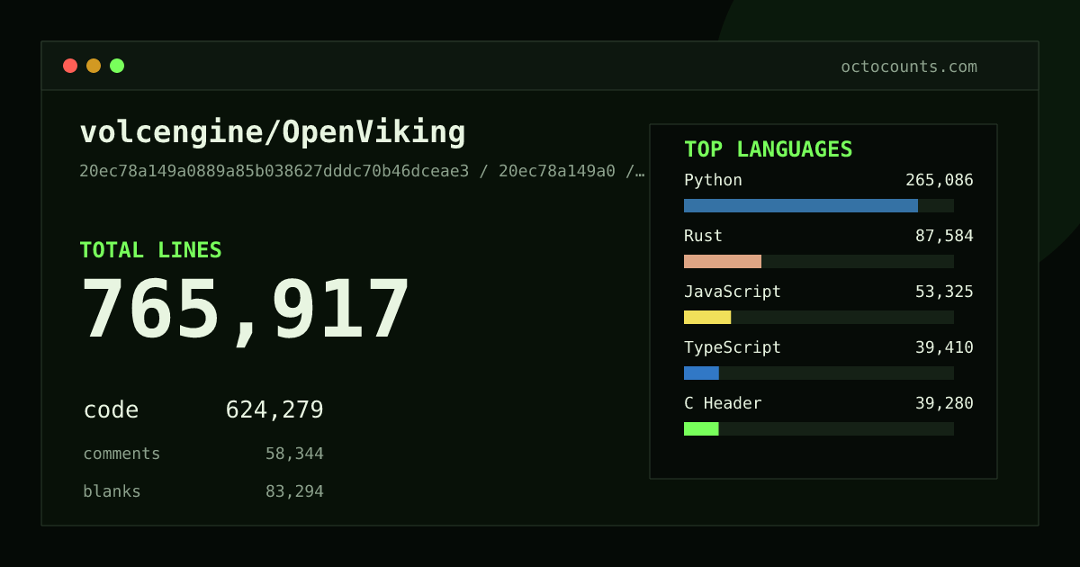The width and height of the screenshot is (1080, 567).
Task: Click the comments row label
Action: pyautogui.click(x=121, y=454)
